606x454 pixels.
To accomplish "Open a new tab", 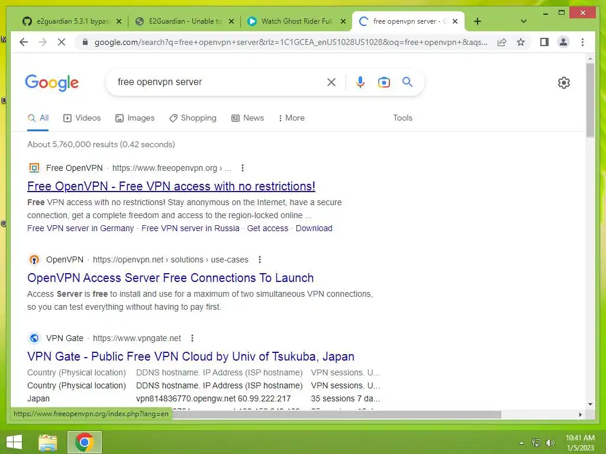I will (x=478, y=21).
